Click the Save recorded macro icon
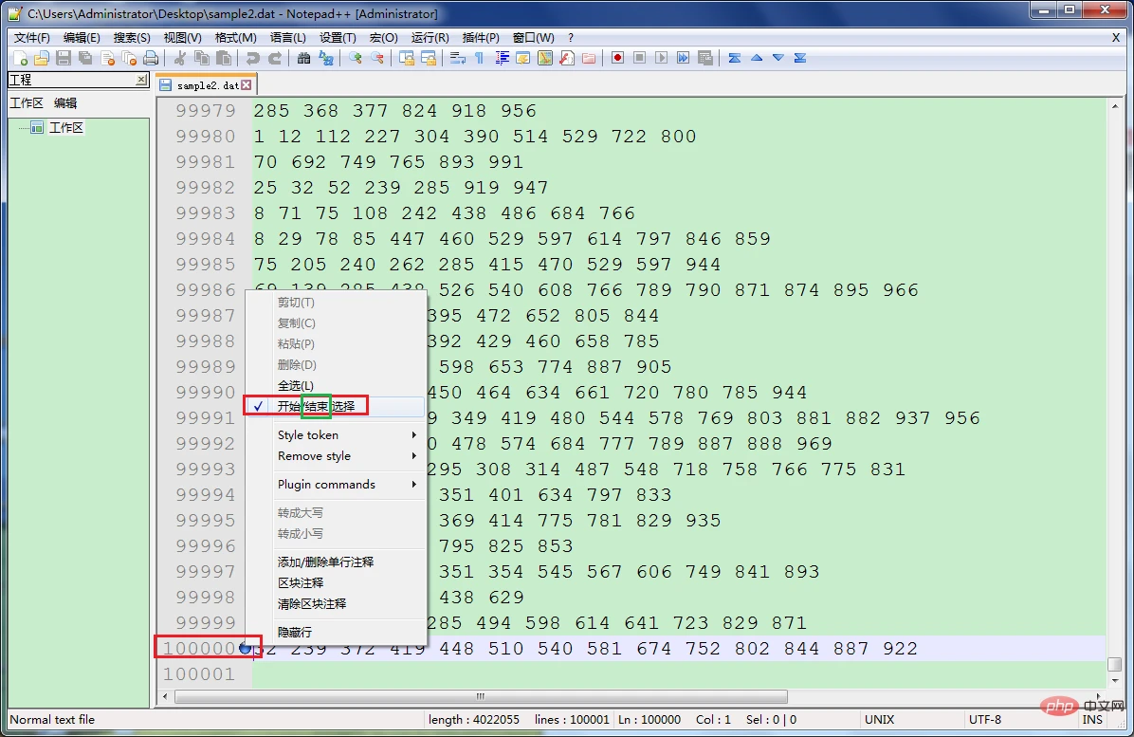This screenshot has width=1134, height=737. [x=705, y=58]
